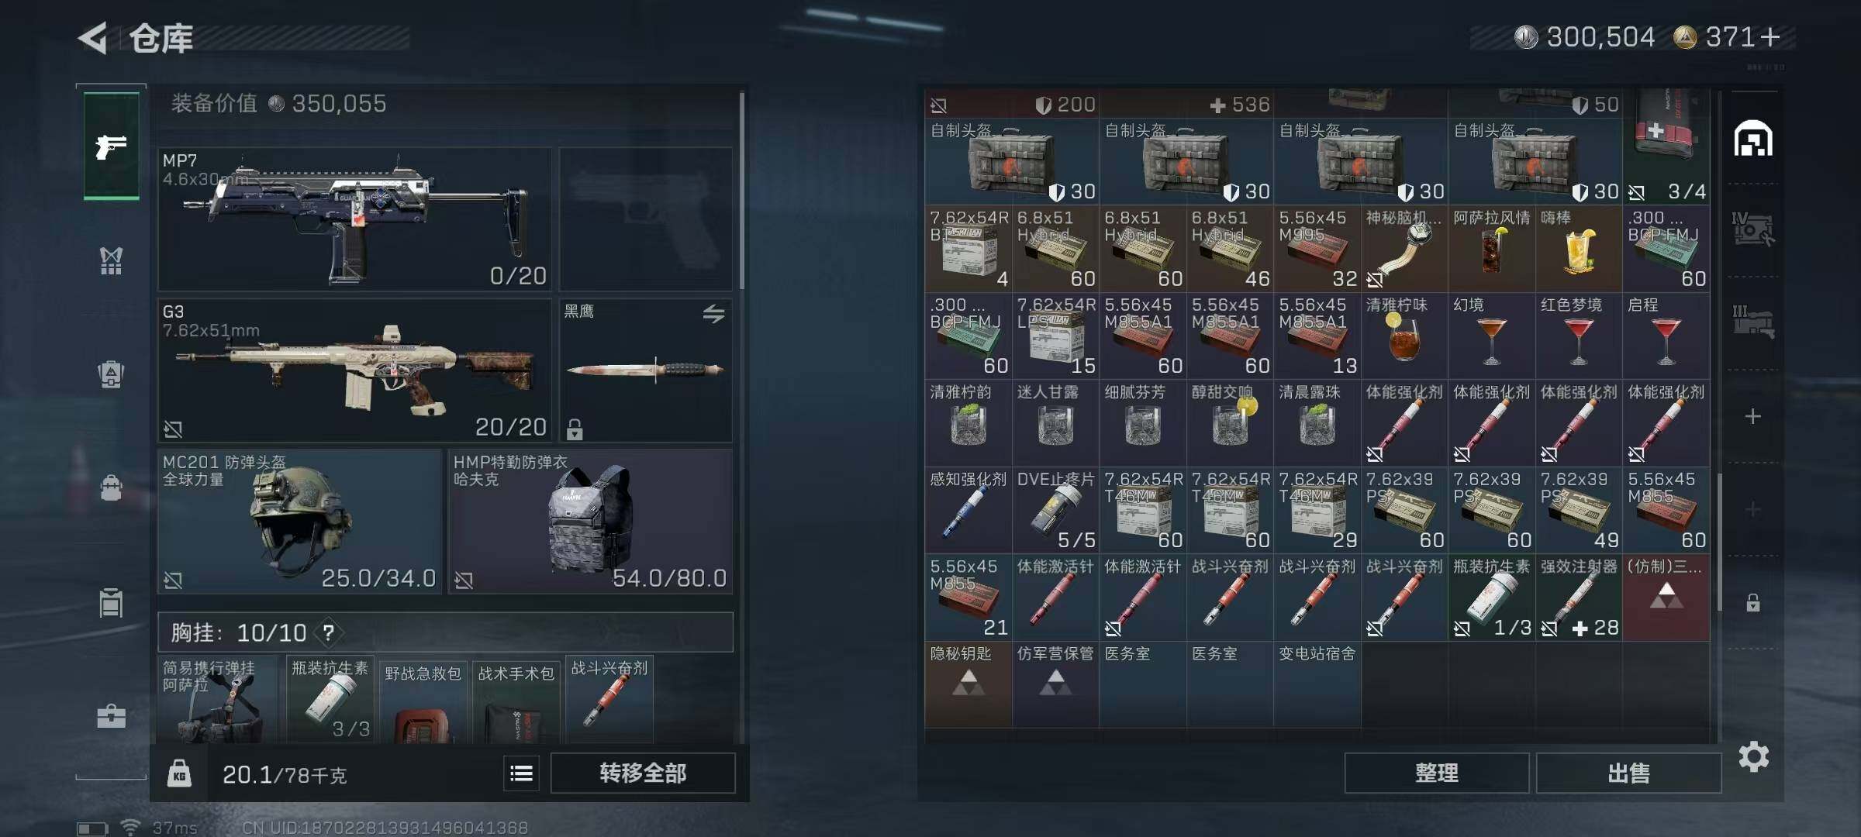The image size is (1861, 837).
Task: Go back using the arrow beside 仓库
Action: coord(93,38)
